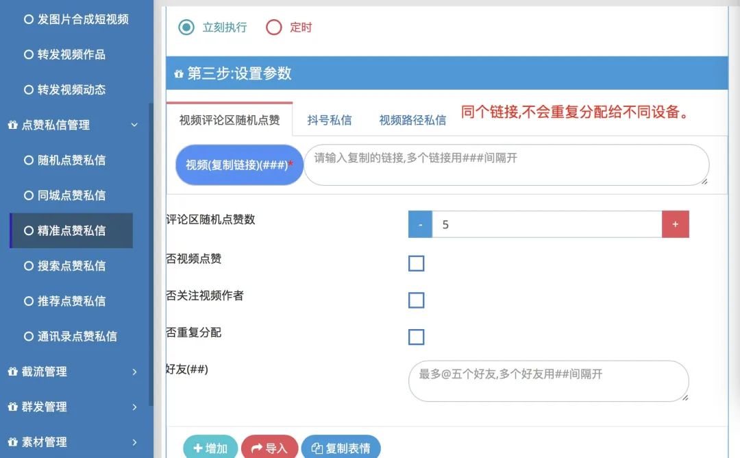This screenshot has height=458, width=740.
Task: Select the 定时 radio option
Action: point(273,27)
